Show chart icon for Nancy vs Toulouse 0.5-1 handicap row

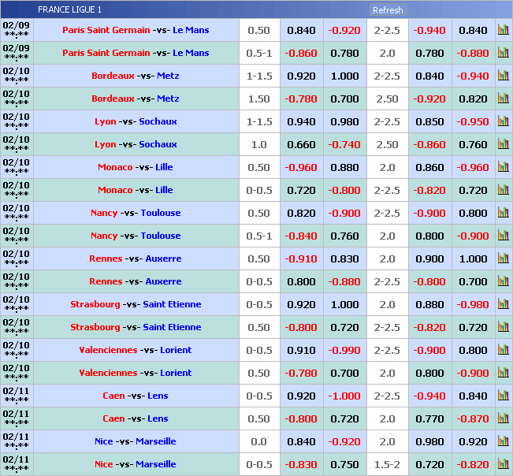point(503,236)
